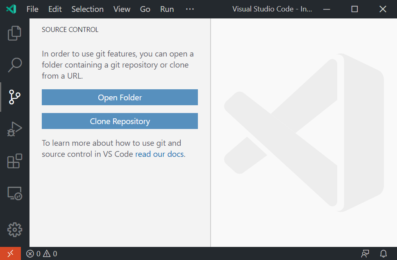This screenshot has height=260, width=397.
Task: Open the Run and Debug view
Action: [15, 129]
